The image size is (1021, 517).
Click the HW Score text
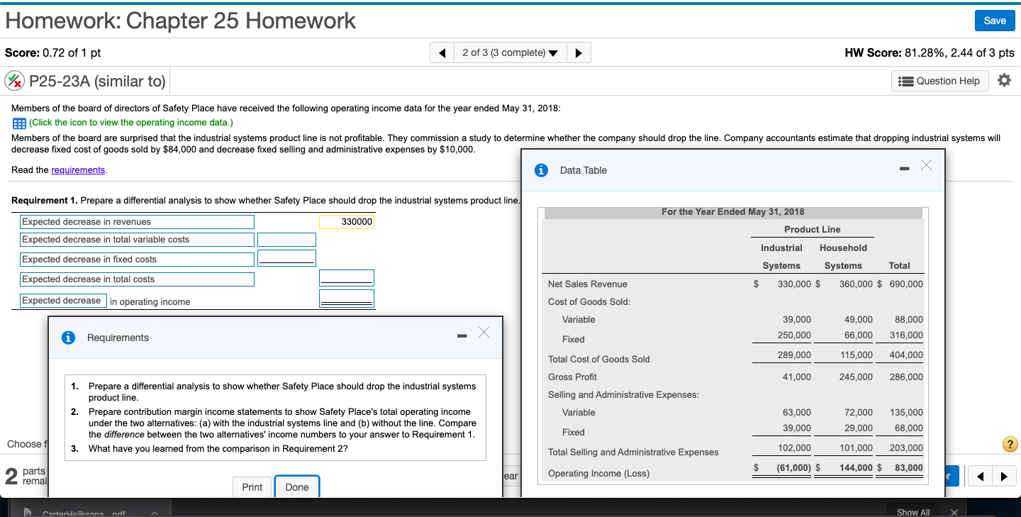930,52
